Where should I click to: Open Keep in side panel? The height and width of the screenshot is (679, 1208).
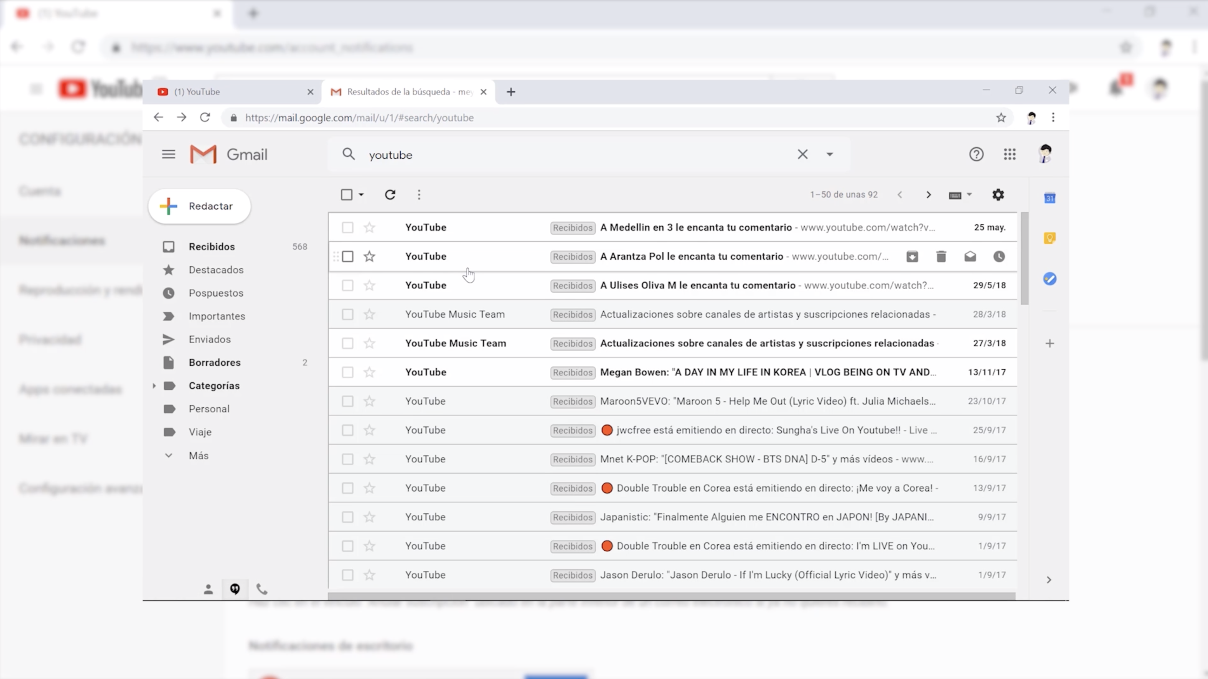(1050, 238)
